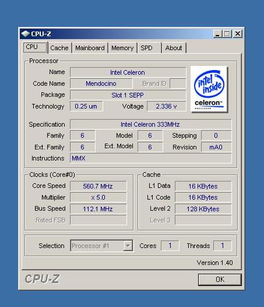Open the Mainboard tab
This screenshot has width=264, height=307.
point(90,48)
